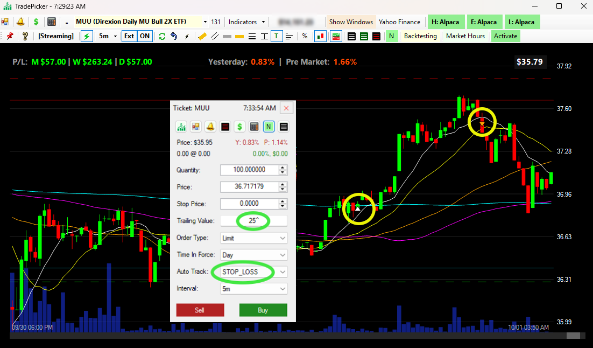The width and height of the screenshot is (593, 348).
Task: Toggle the N button in Ticket panel
Action: click(x=269, y=127)
